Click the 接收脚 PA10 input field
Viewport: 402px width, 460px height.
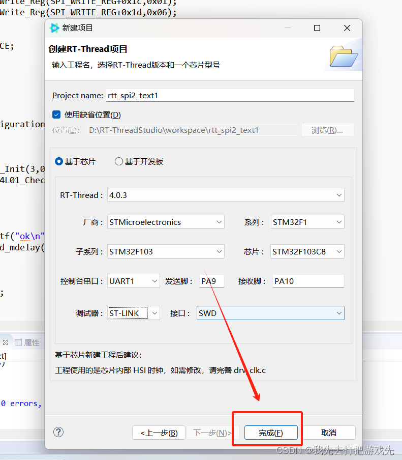point(308,281)
